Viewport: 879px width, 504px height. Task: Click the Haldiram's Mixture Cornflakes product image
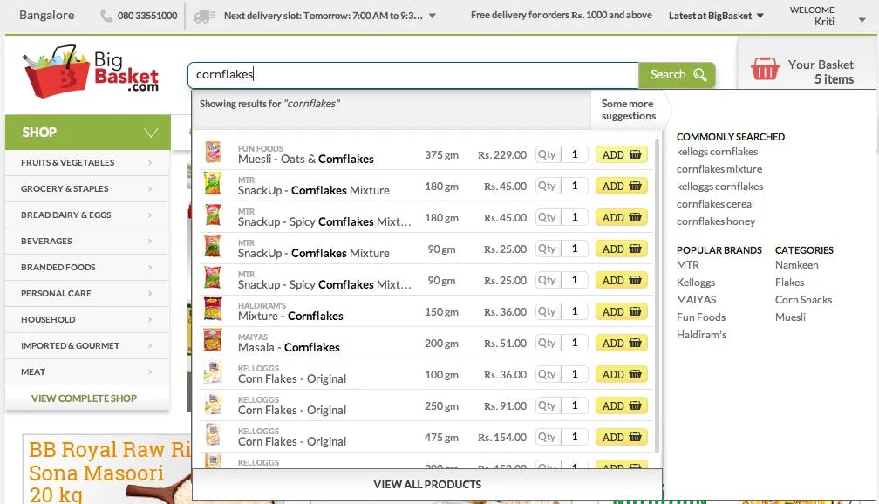pos(213,310)
